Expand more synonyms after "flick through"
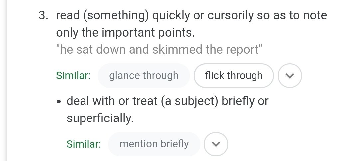The height and width of the screenshot is (161, 341). (x=290, y=76)
